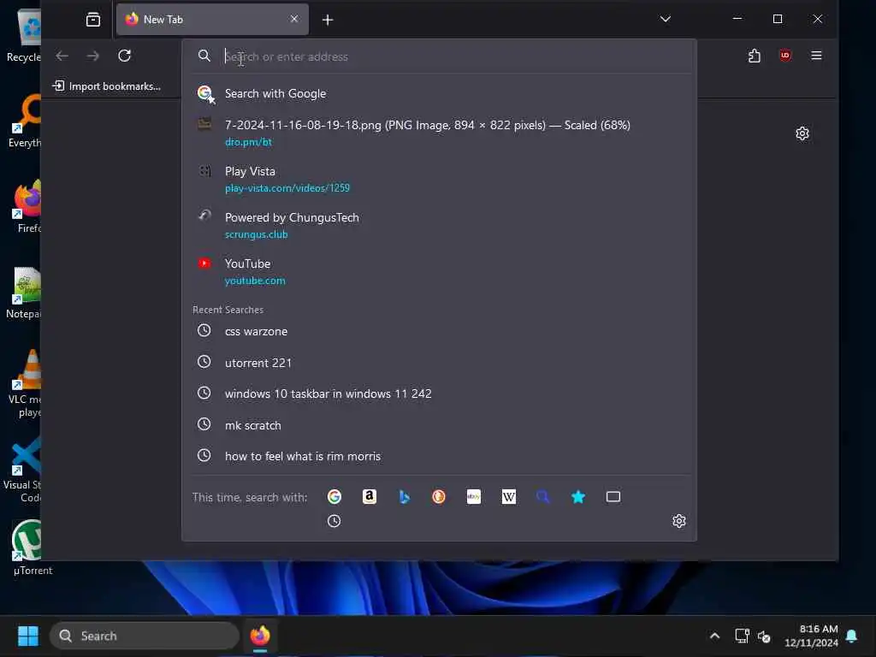The width and height of the screenshot is (876, 657).
Task: Search this time with Wikipedia icon
Action: 508,497
